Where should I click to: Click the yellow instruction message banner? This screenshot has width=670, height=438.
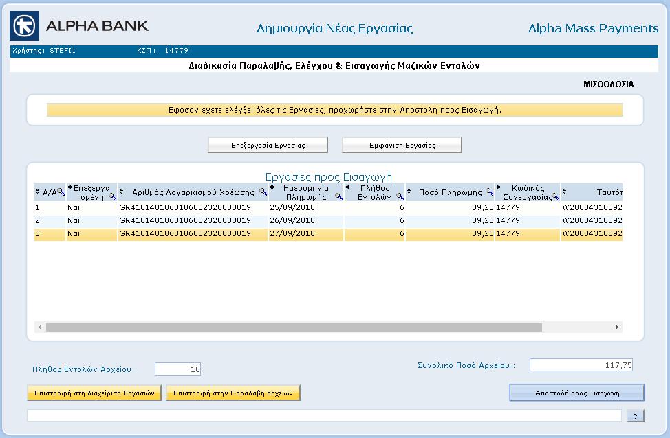point(334,110)
